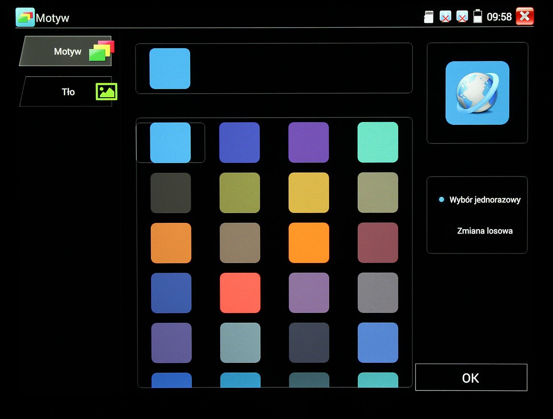
Task: Pick the cyan blue swatch in bottom row
Action: coord(240,380)
